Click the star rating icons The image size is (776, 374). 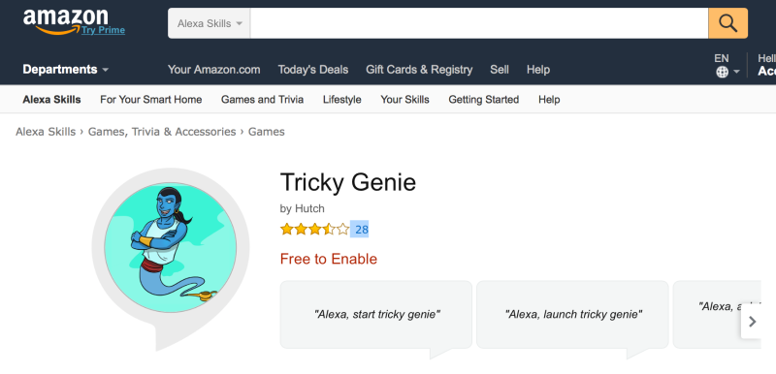pos(314,230)
